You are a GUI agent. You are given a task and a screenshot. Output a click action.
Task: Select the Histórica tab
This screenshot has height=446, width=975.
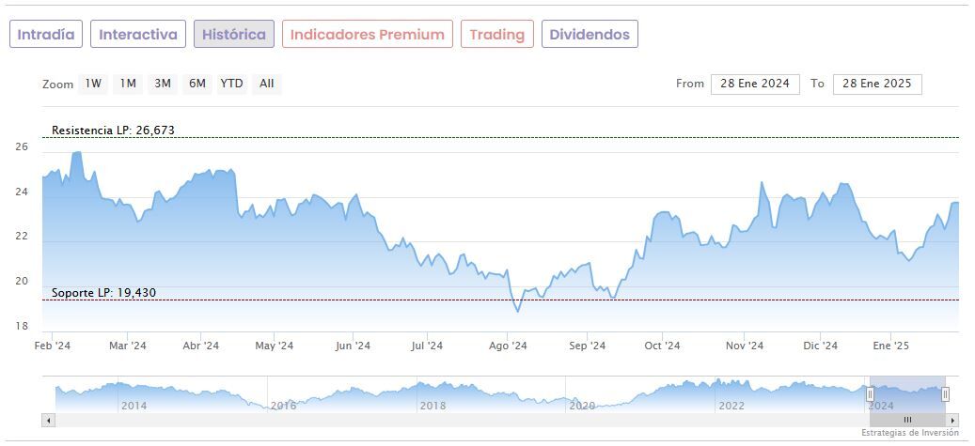point(234,35)
